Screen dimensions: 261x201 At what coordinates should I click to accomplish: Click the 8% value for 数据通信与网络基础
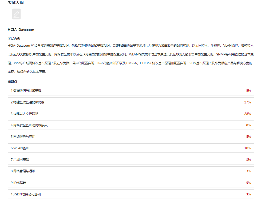pos(248,91)
